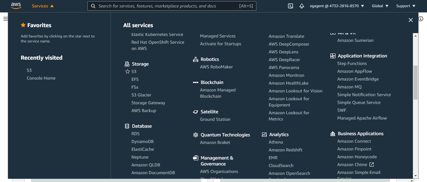Click the Blockchain category icon

click(x=196, y=82)
